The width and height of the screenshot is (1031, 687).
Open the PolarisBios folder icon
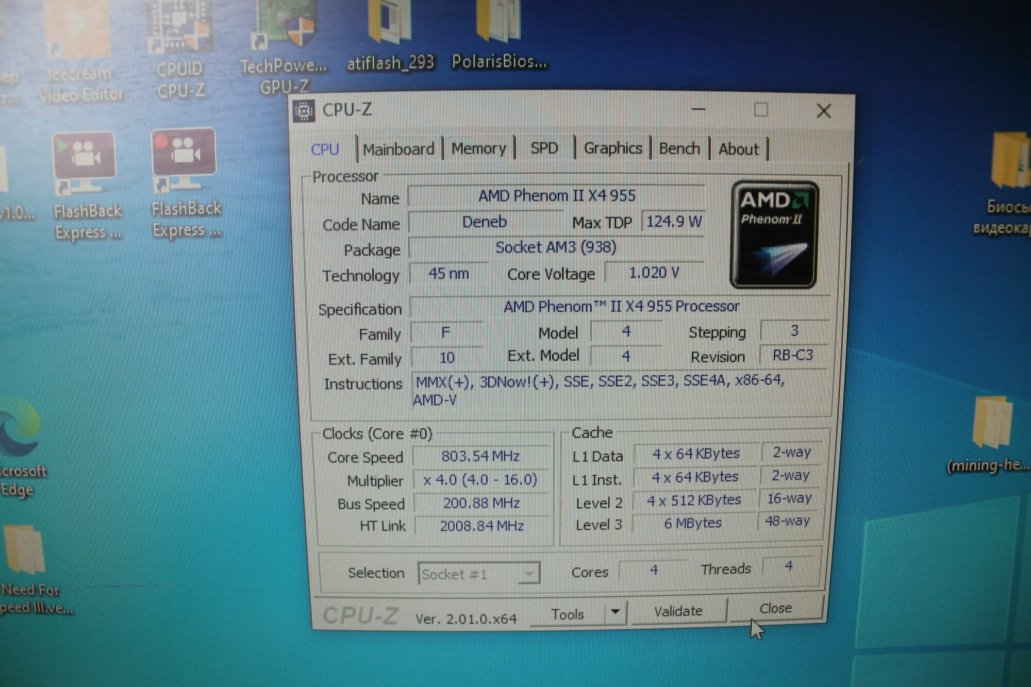pyautogui.click(x=498, y=22)
